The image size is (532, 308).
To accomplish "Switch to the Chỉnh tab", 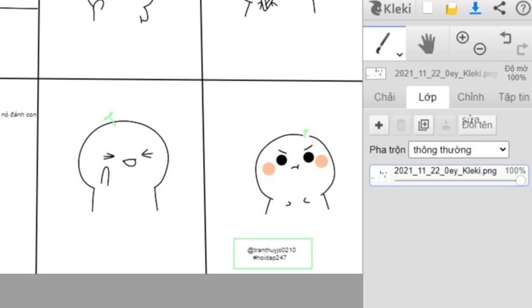I will coord(471,97).
